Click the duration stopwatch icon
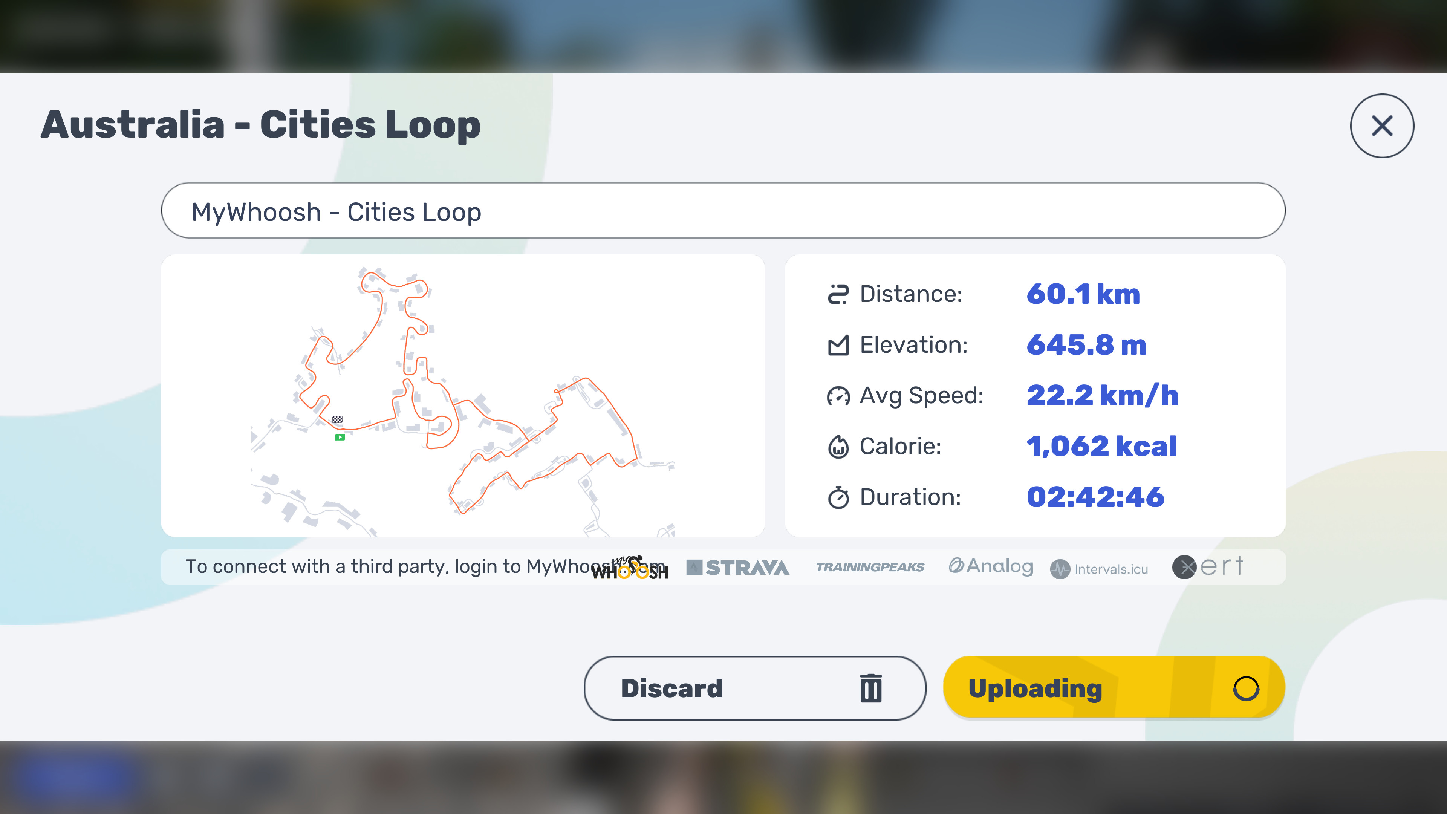 pos(838,497)
